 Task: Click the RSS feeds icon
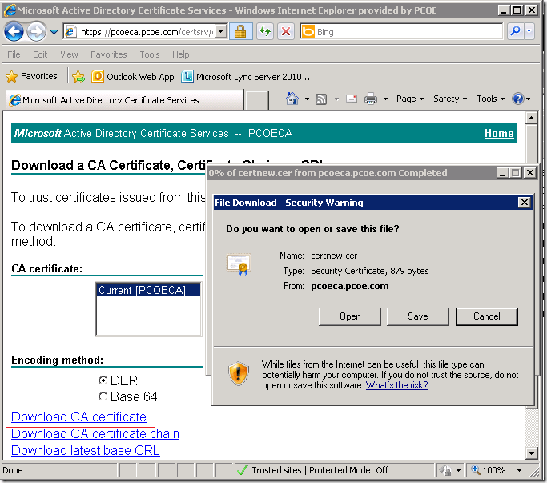(x=321, y=99)
